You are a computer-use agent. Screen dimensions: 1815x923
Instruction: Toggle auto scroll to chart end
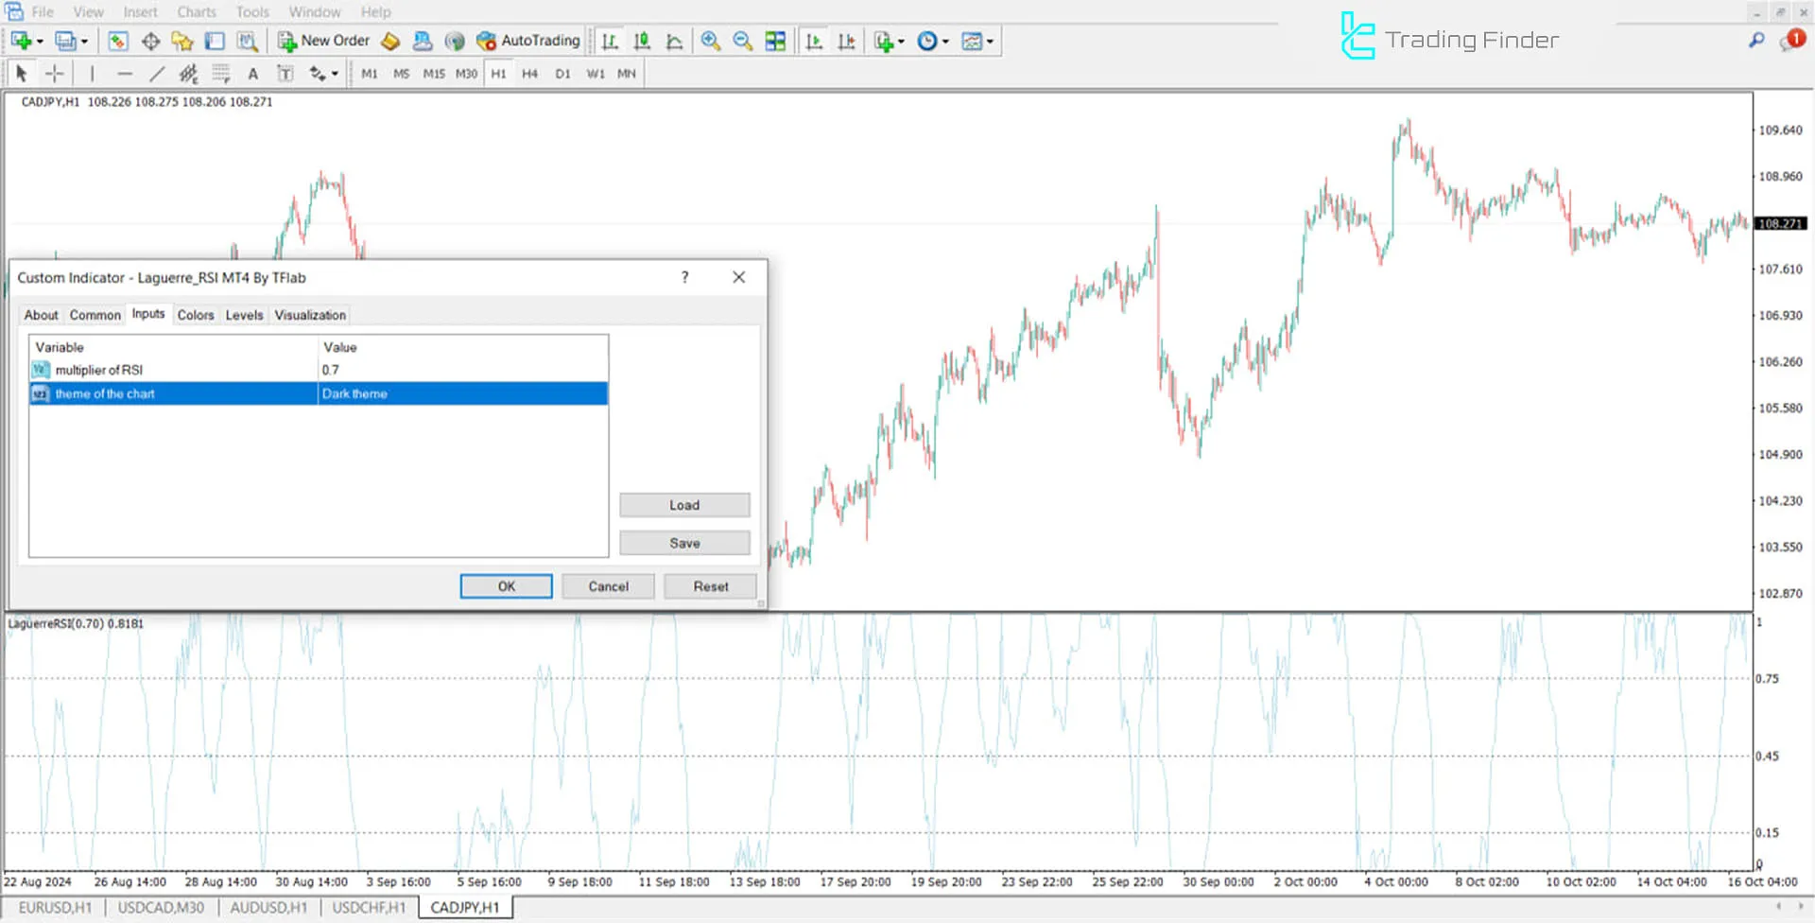[814, 41]
